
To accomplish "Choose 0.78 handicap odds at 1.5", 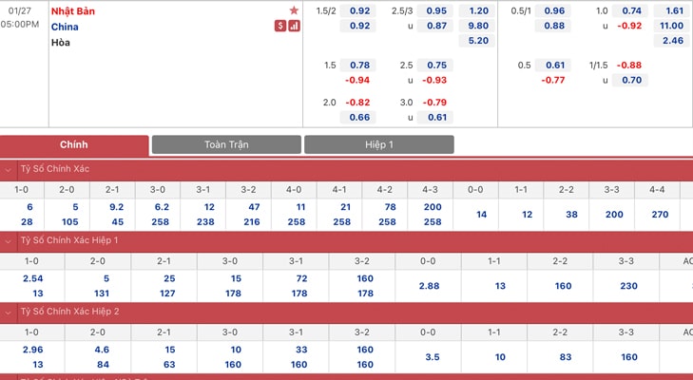I will (359, 65).
